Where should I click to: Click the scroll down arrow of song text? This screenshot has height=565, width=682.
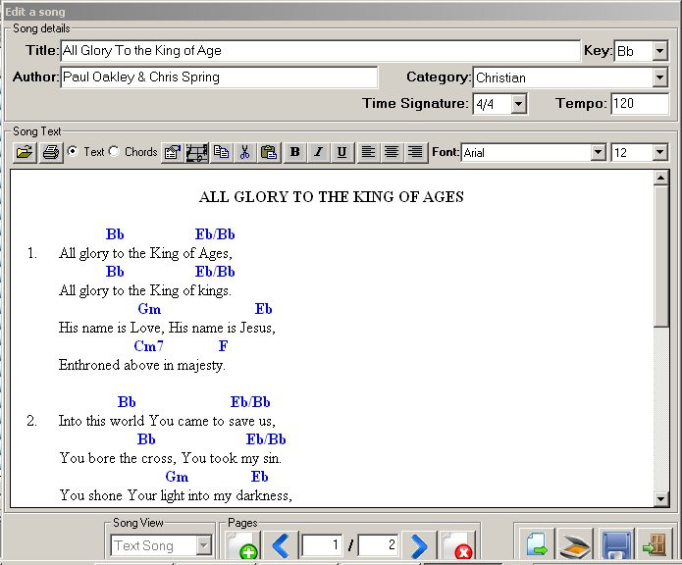coord(661,498)
